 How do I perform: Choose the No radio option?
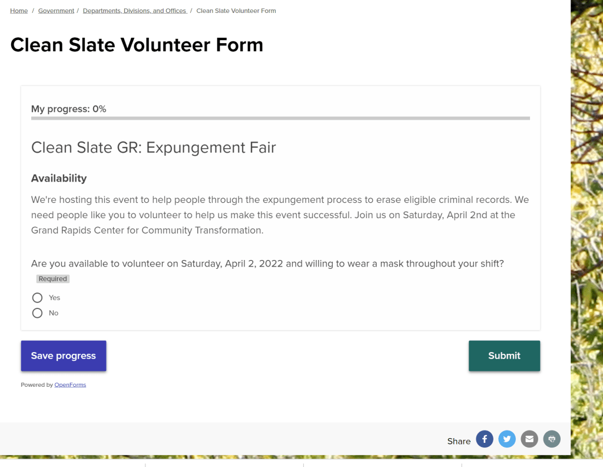click(x=38, y=313)
